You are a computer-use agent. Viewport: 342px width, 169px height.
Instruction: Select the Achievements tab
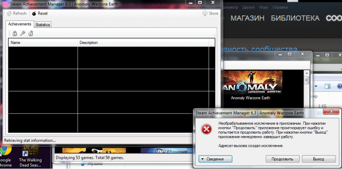(20, 24)
